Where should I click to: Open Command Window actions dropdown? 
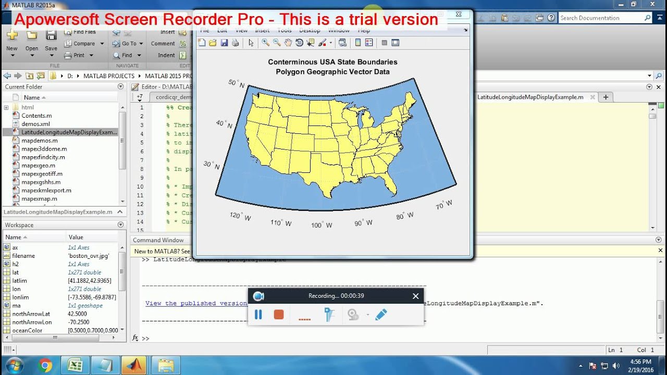(x=658, y=240)
